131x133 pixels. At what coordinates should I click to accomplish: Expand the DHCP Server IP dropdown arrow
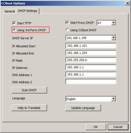113,38
